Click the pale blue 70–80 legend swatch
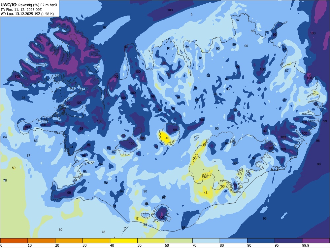 point(206,241)
